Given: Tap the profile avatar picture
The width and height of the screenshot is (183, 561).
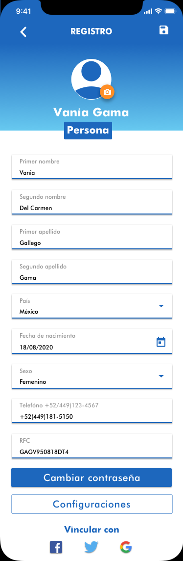Looking at the screenshot, I should tap(91, 79).
